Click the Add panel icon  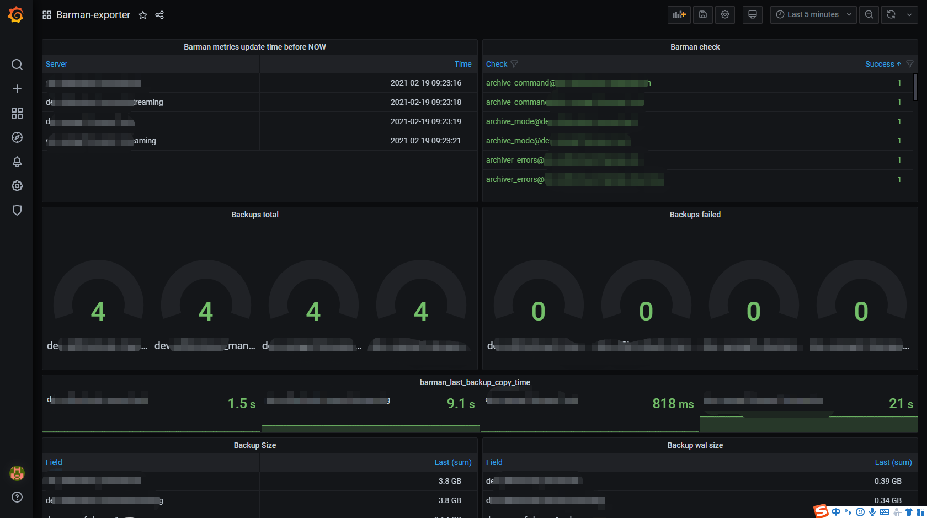tap(679, 15)
